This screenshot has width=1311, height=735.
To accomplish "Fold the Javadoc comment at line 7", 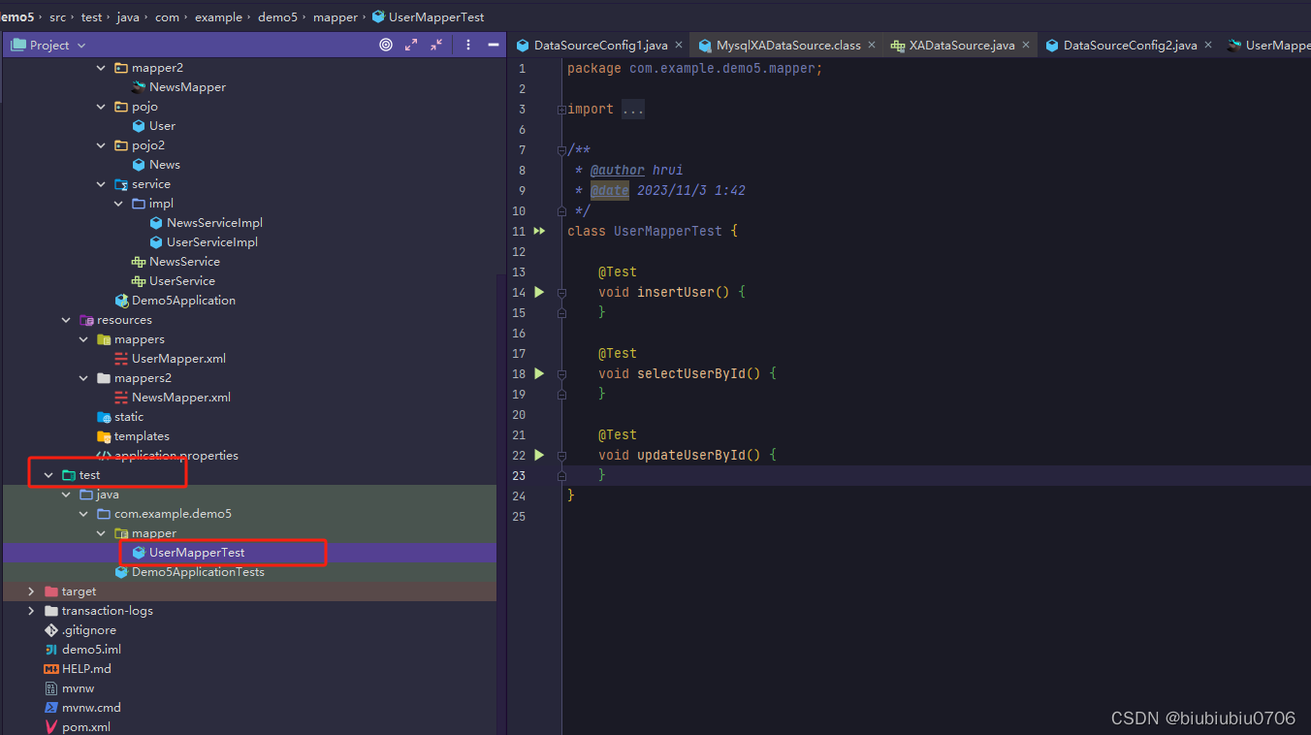I will (x=561, y=150).
